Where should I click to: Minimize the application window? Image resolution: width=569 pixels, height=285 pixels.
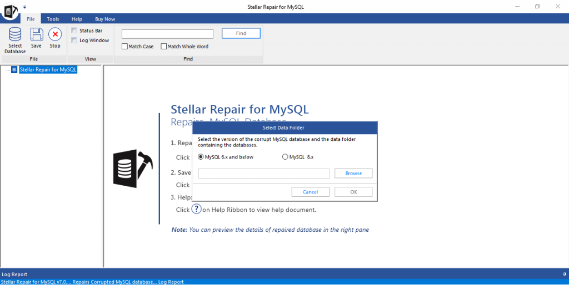click(x=517, y=7)
